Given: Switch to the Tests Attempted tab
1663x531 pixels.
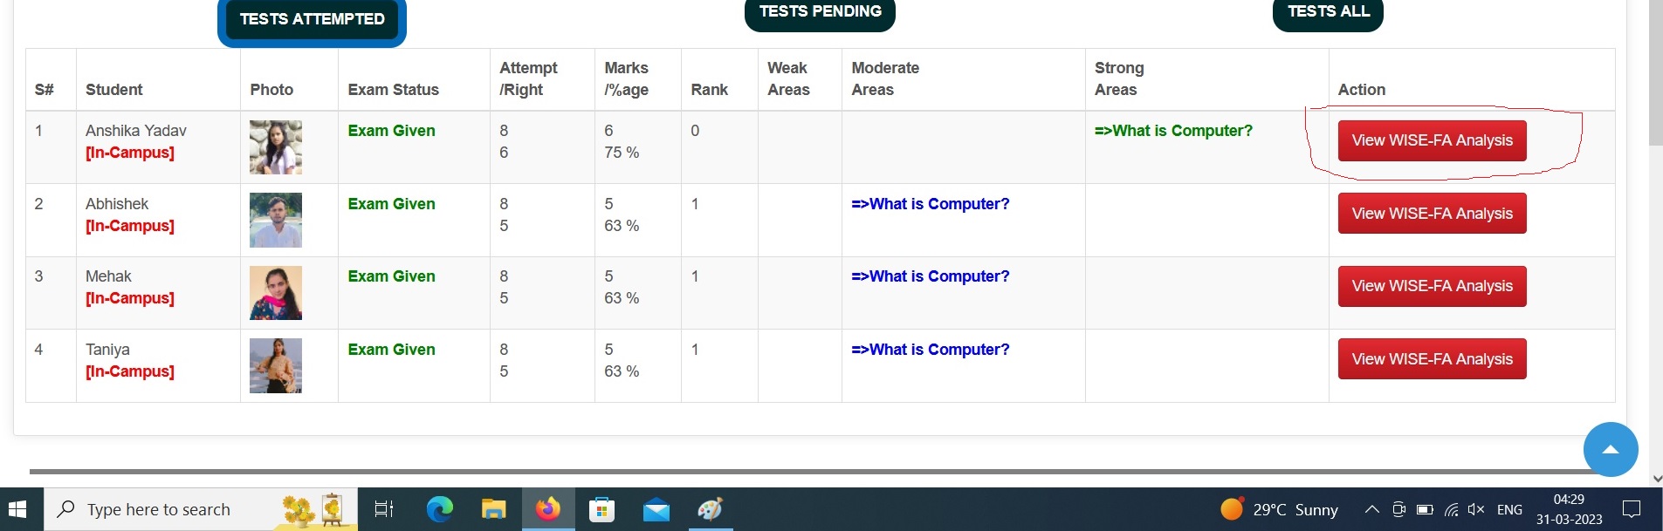Looking at the screenshot, I should click(312, 19).
